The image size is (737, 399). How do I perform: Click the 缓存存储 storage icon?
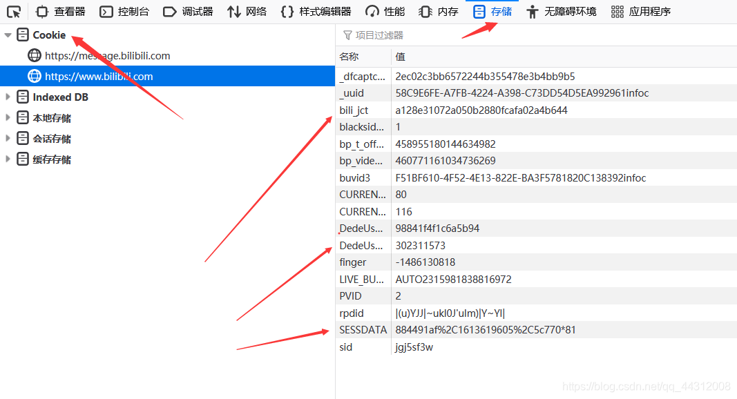[x=23, y=159]
